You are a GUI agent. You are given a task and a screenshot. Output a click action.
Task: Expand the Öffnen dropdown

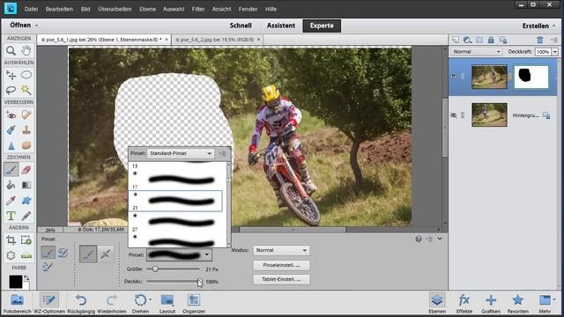coord(24,26)
